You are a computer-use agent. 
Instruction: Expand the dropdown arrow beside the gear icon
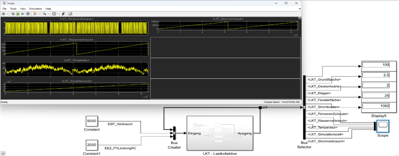point(7,14)
